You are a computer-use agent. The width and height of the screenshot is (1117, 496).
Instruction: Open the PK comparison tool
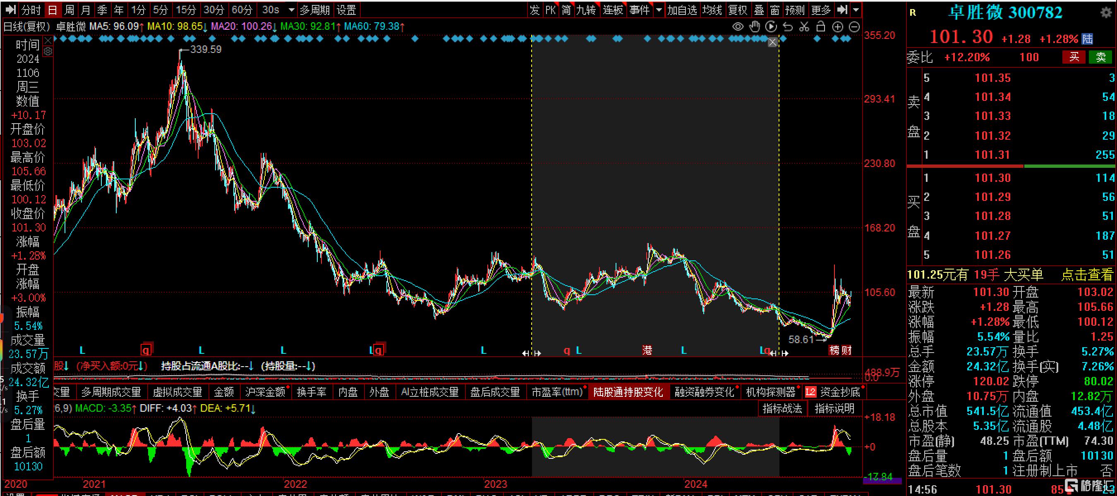[x=550, y=10]
